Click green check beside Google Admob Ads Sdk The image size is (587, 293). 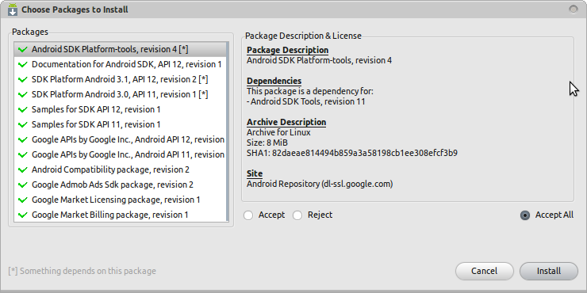pos(23,185)
